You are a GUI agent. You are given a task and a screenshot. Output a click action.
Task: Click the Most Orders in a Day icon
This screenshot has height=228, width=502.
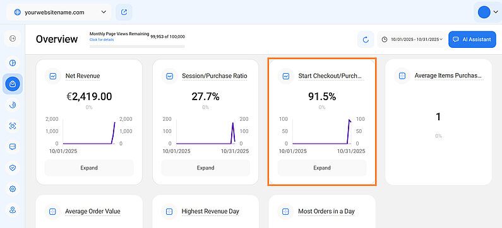[286, 212]
